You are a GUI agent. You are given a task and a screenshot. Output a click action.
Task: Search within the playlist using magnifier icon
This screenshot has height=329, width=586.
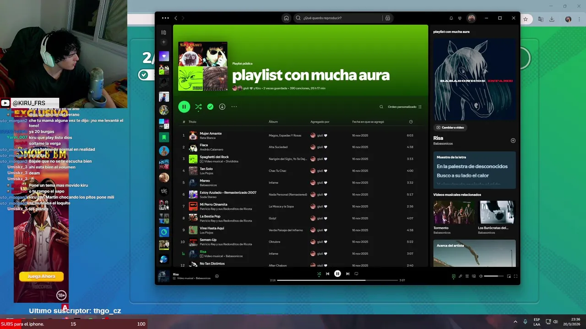tap(381, 107)
